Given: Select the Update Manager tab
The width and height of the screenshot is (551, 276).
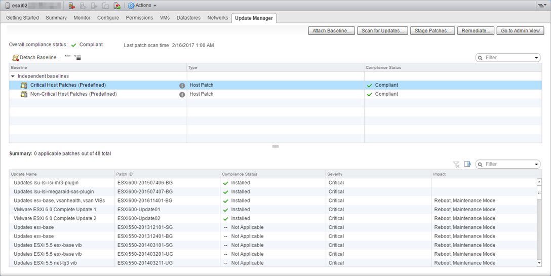Looking at the screenshot, I should pyautogui.click(x=254, y=18).
